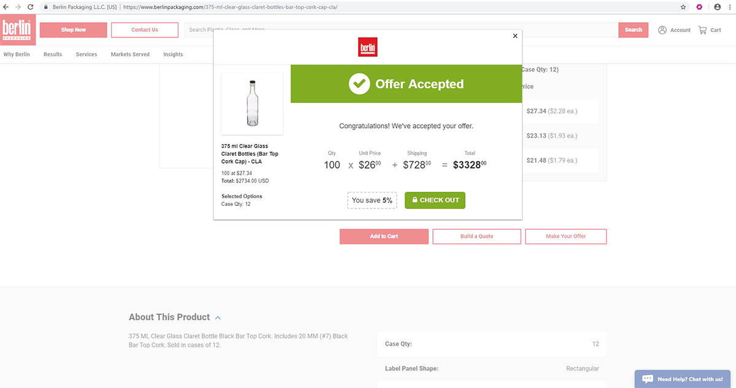Click the Total: $2734.00 USD text
The image size is (736, 388).
(x=245, y=181)
